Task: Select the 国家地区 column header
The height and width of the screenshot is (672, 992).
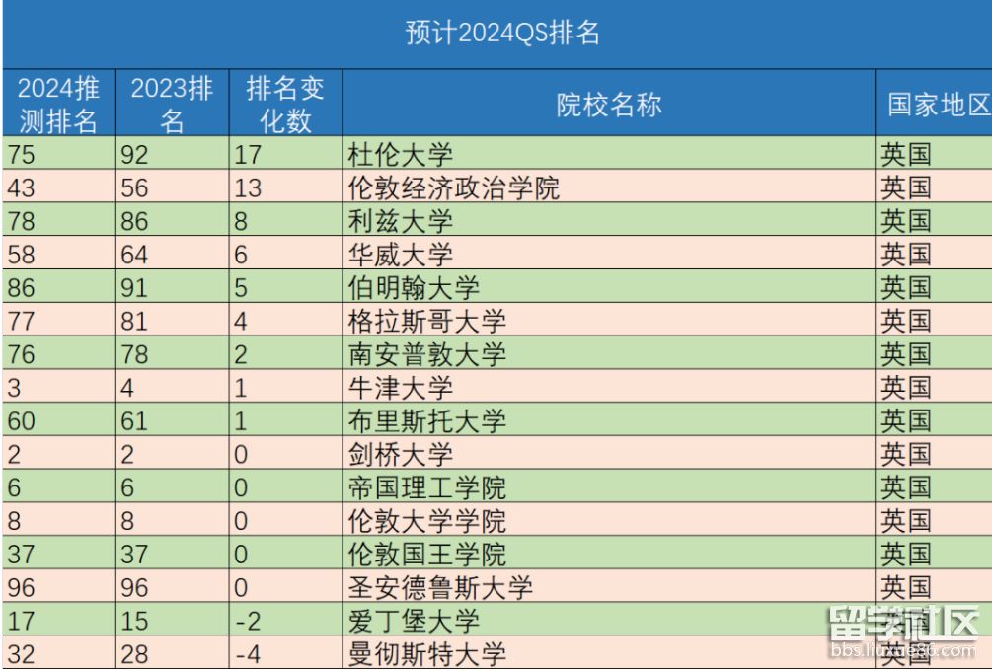Action: pos(935,104)
